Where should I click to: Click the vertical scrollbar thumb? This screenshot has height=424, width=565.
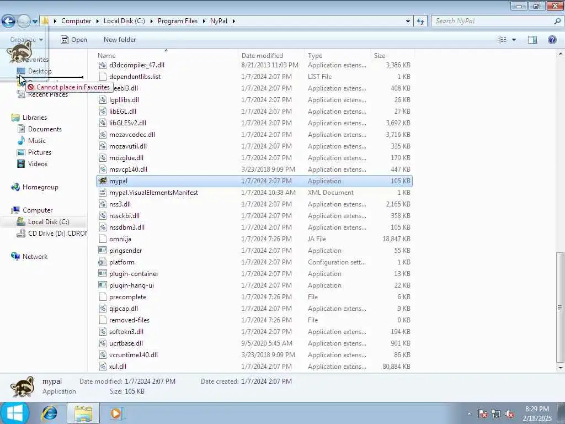point(560,307)
